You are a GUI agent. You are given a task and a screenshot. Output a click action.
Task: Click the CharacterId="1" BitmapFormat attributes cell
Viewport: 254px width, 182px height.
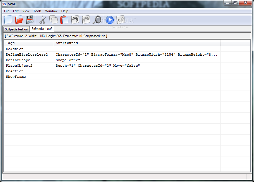click(x=137, y=54)
